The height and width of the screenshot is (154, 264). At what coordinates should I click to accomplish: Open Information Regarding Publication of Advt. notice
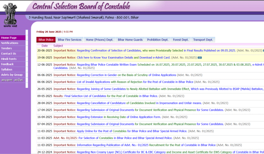tap(146, 145)
